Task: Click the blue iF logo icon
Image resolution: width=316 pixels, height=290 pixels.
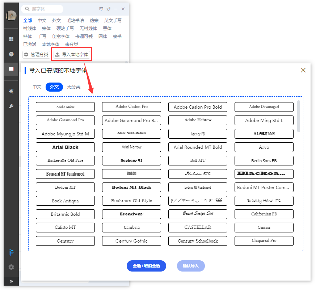Action: [11, 252]
